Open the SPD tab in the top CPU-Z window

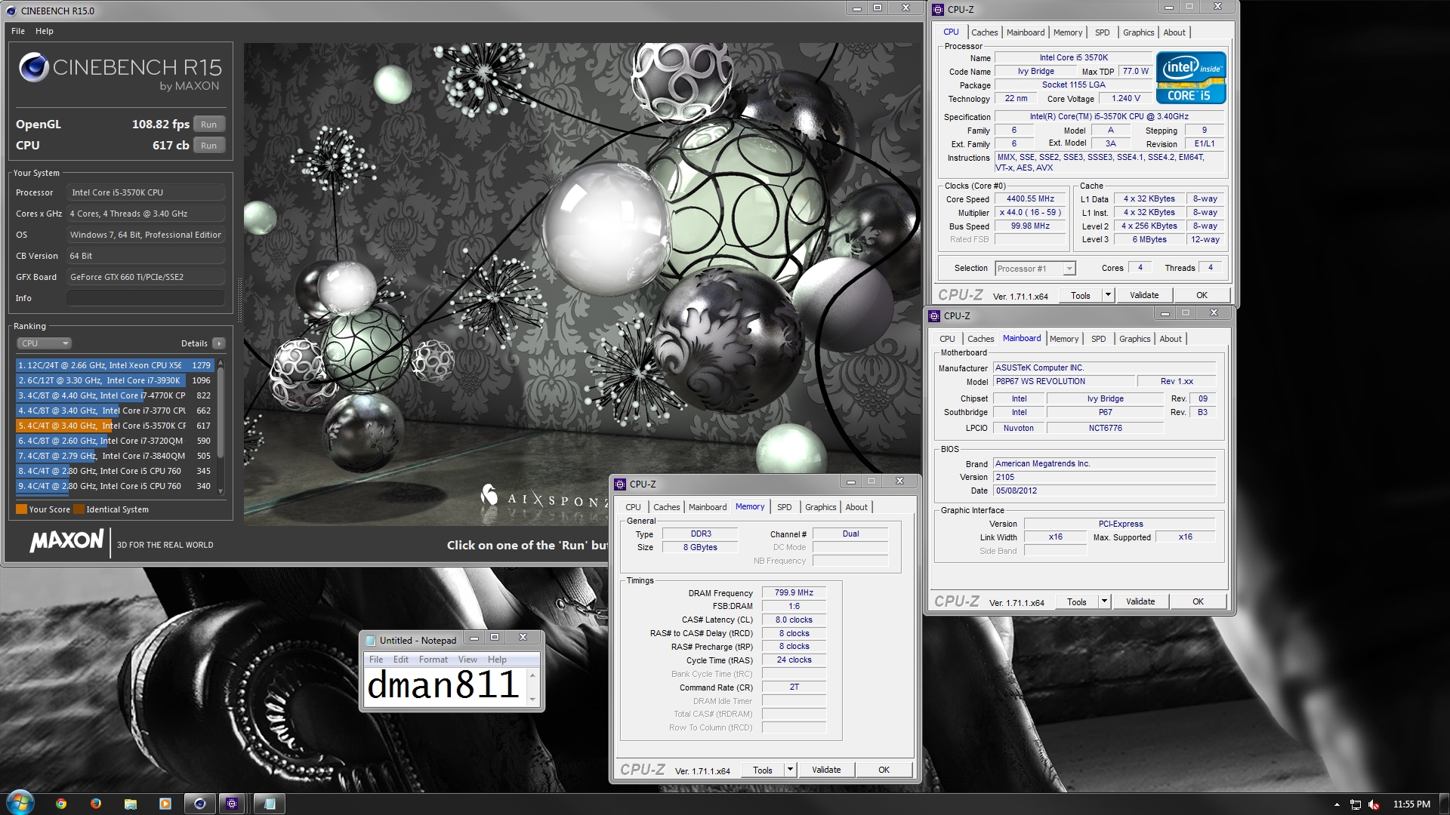coord(1103,32)
